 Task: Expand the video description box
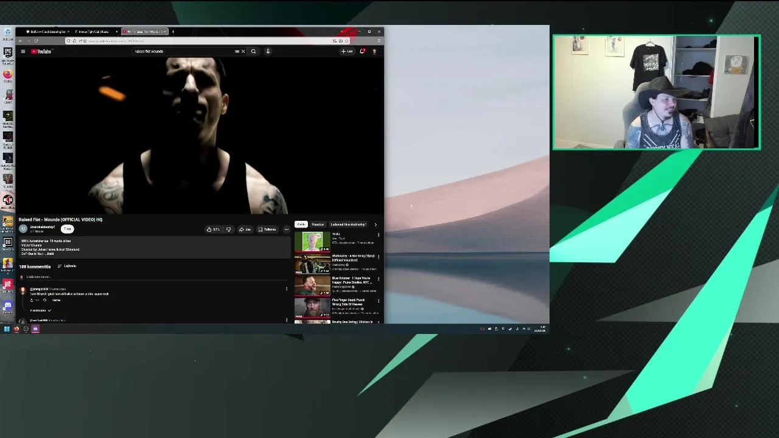tap(155, 248)
